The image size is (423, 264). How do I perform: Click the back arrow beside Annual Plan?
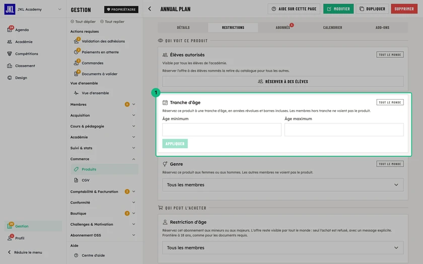click(150, 9)
